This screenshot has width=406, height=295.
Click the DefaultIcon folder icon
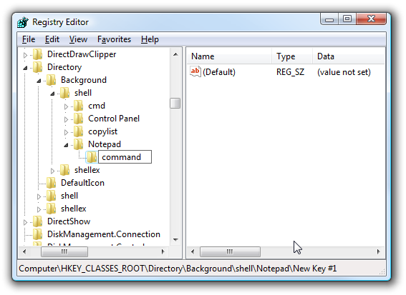pos(52,183)
